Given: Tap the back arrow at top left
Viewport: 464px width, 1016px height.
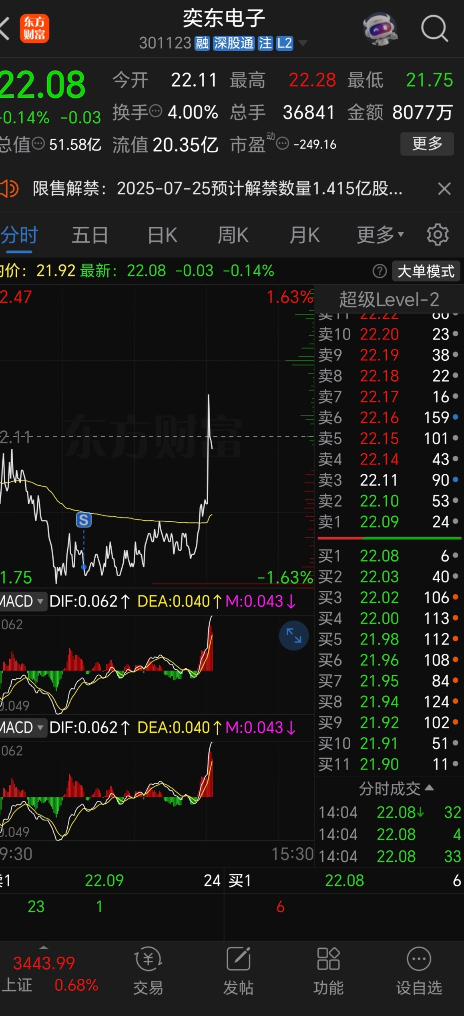Looking at the screenshot, I should [4, 28].
